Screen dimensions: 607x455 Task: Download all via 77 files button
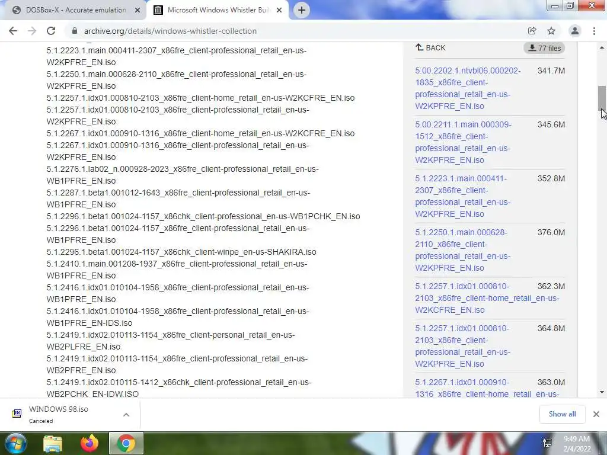point(544,48)
